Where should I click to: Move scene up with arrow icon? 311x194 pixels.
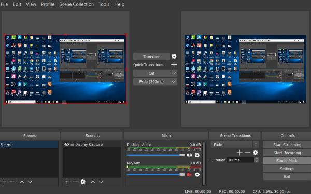[x=22, y=182]
